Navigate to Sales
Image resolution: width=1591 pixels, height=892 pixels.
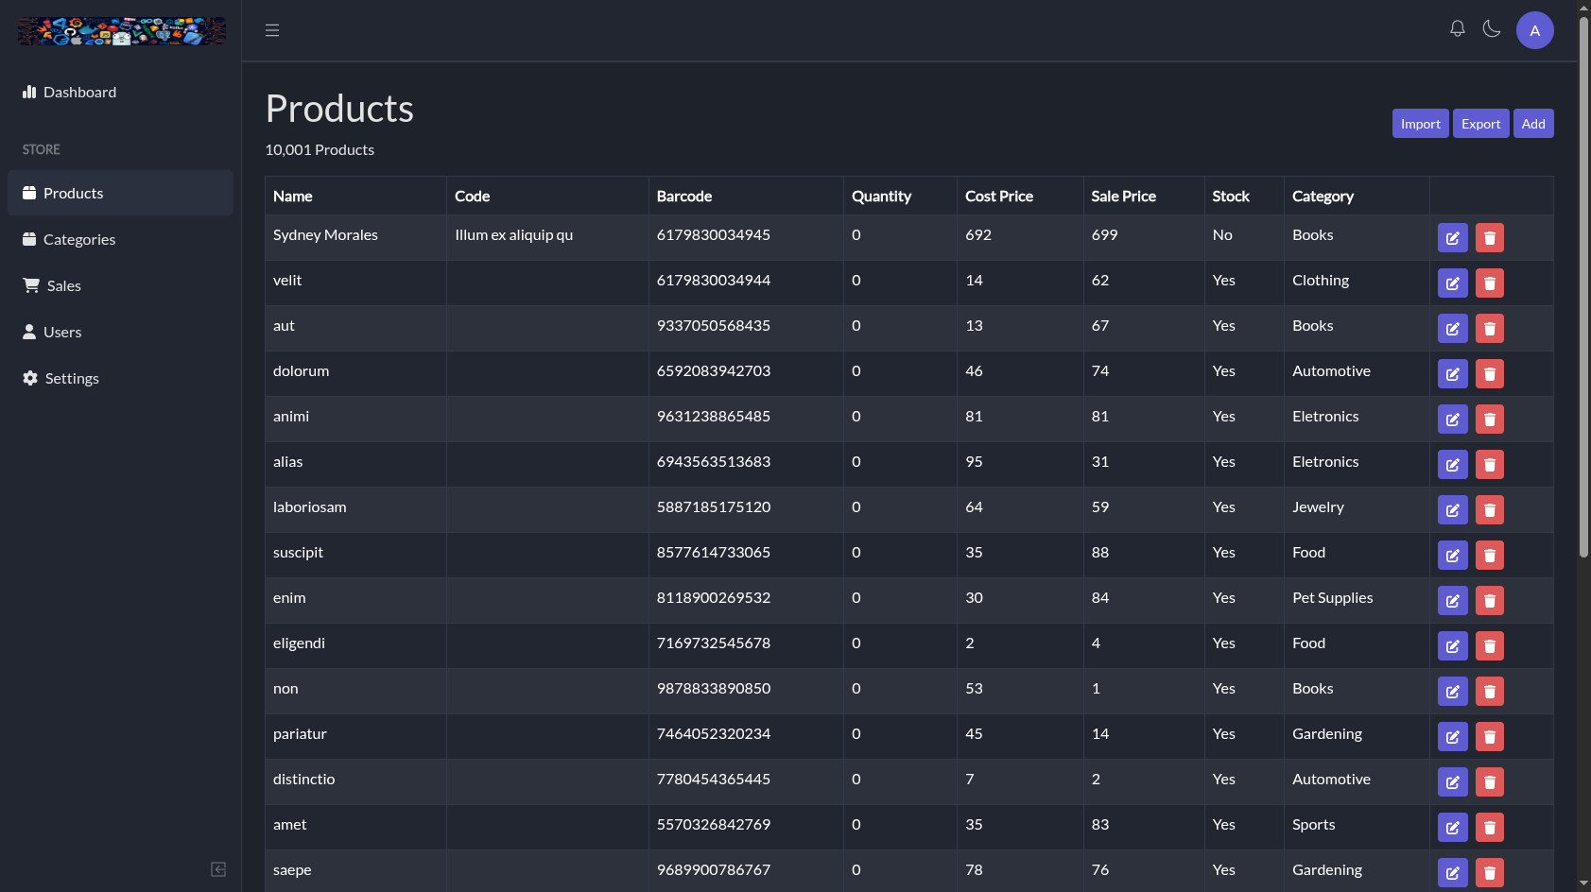[x=120, y=285]
